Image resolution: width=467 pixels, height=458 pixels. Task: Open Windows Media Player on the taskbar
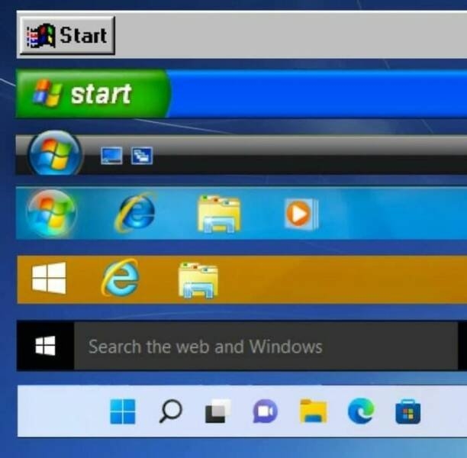[298, 213]
